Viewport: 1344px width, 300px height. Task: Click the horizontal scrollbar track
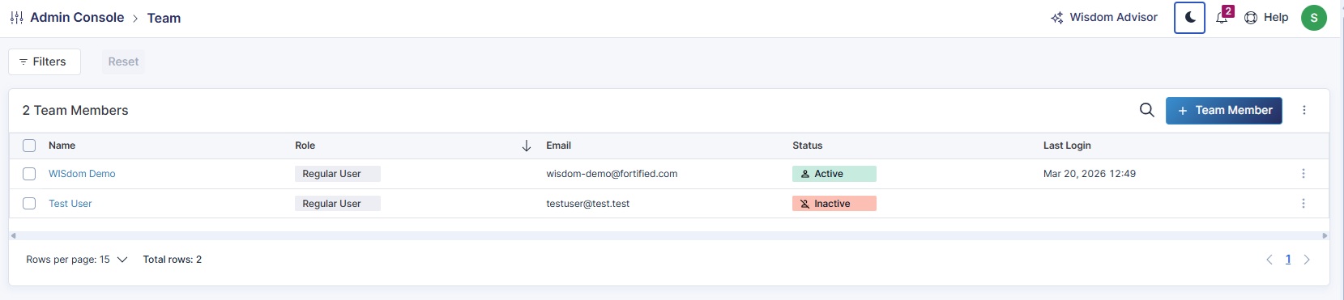pos(669,236)
